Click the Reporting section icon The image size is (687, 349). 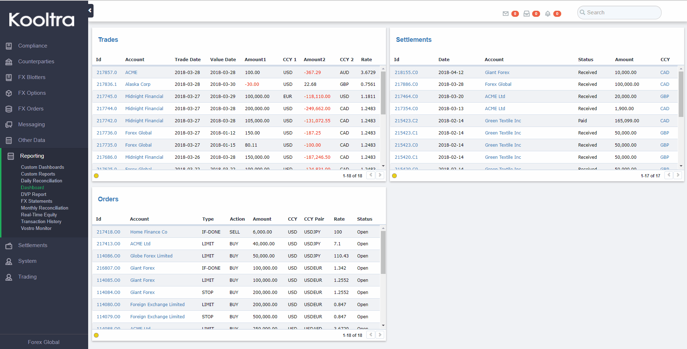click(11, 156)
